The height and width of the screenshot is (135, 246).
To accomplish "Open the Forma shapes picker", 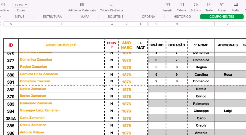I will (222, 5).
